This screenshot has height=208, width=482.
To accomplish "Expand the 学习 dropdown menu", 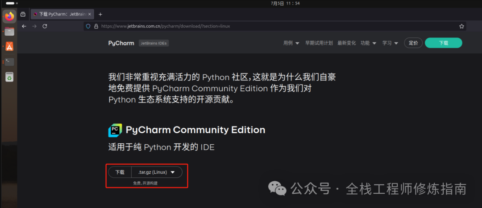I will click(x=390, y=43).
